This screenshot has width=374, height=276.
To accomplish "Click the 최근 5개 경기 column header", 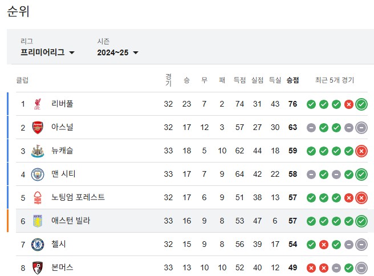I will pos(335,80).
